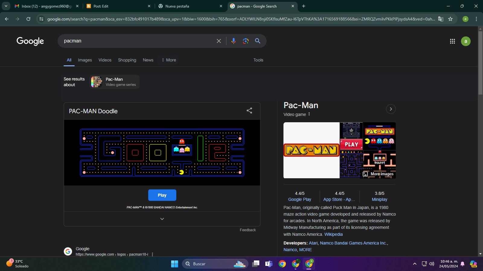Open Google apps grid

coord(452,41)
